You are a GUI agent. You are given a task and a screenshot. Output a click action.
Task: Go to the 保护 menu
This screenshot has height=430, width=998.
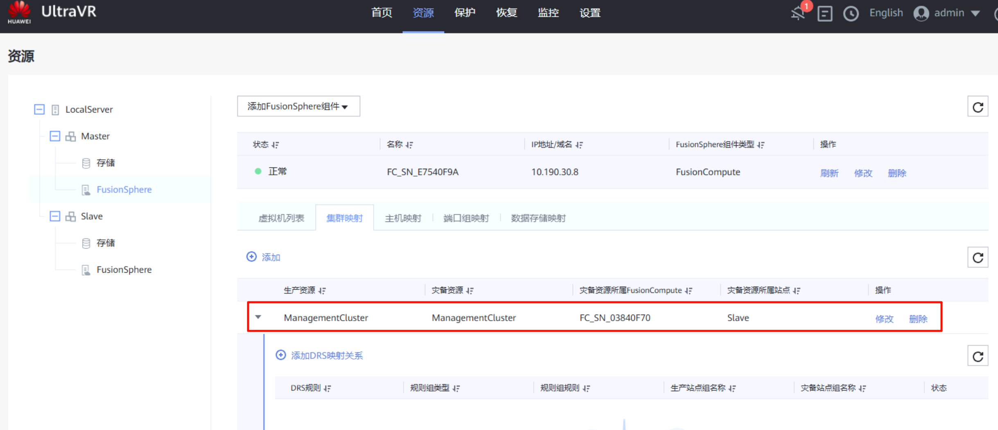(465, 13)
